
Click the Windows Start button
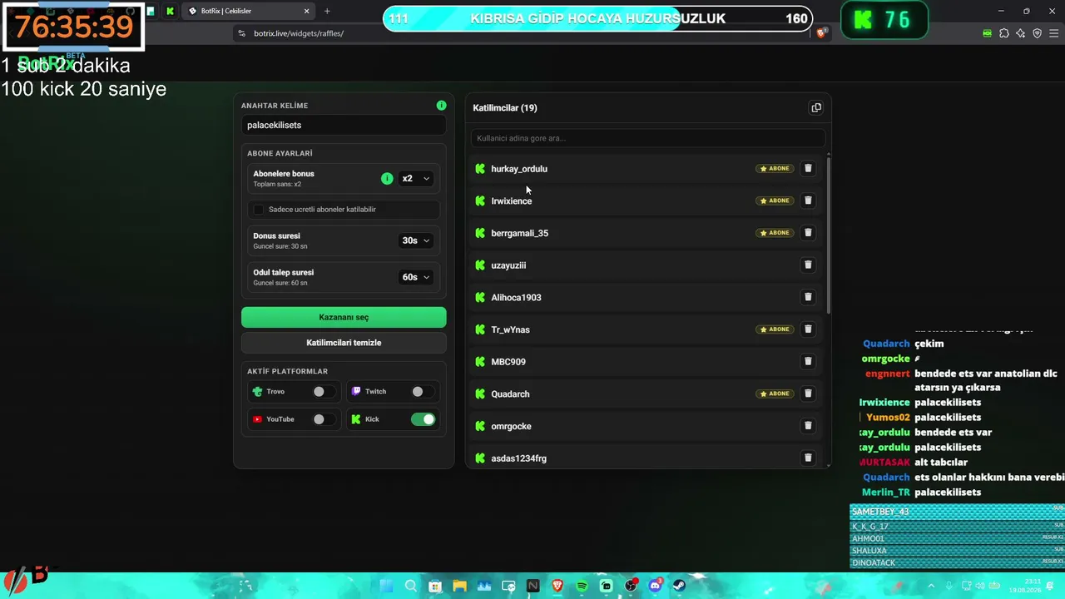[x=386, y=586]
